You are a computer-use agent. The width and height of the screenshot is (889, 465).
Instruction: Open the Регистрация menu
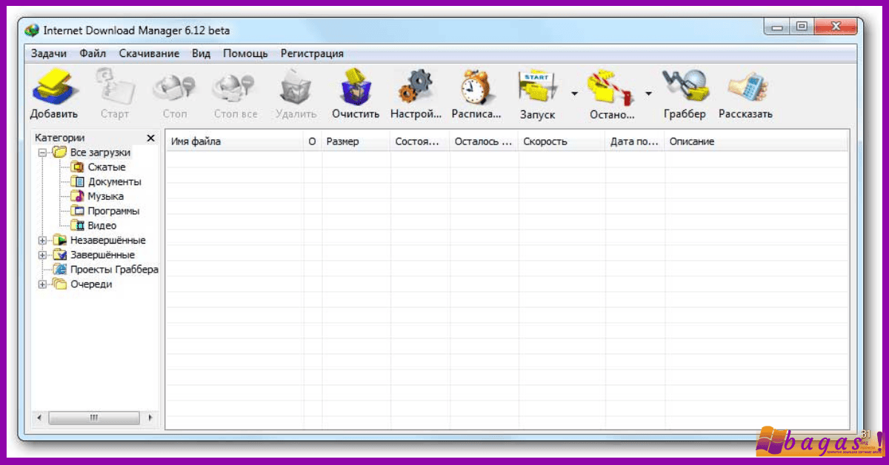tap(312, 53)
